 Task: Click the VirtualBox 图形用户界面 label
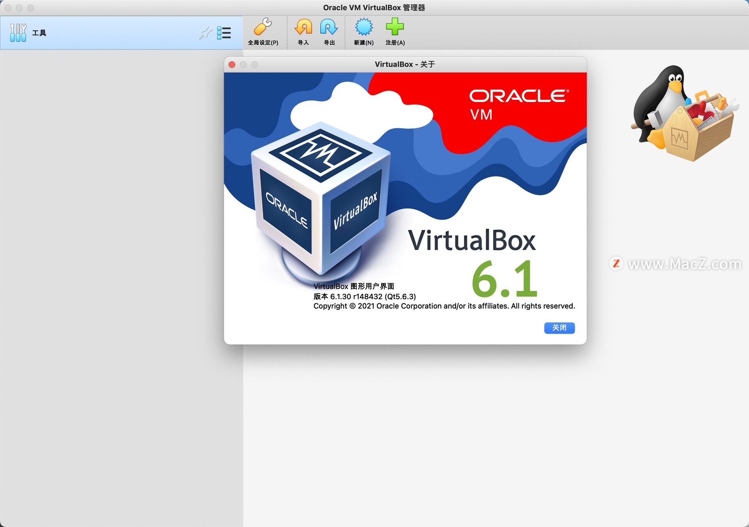pyautogui.click(x=354, y=286)
